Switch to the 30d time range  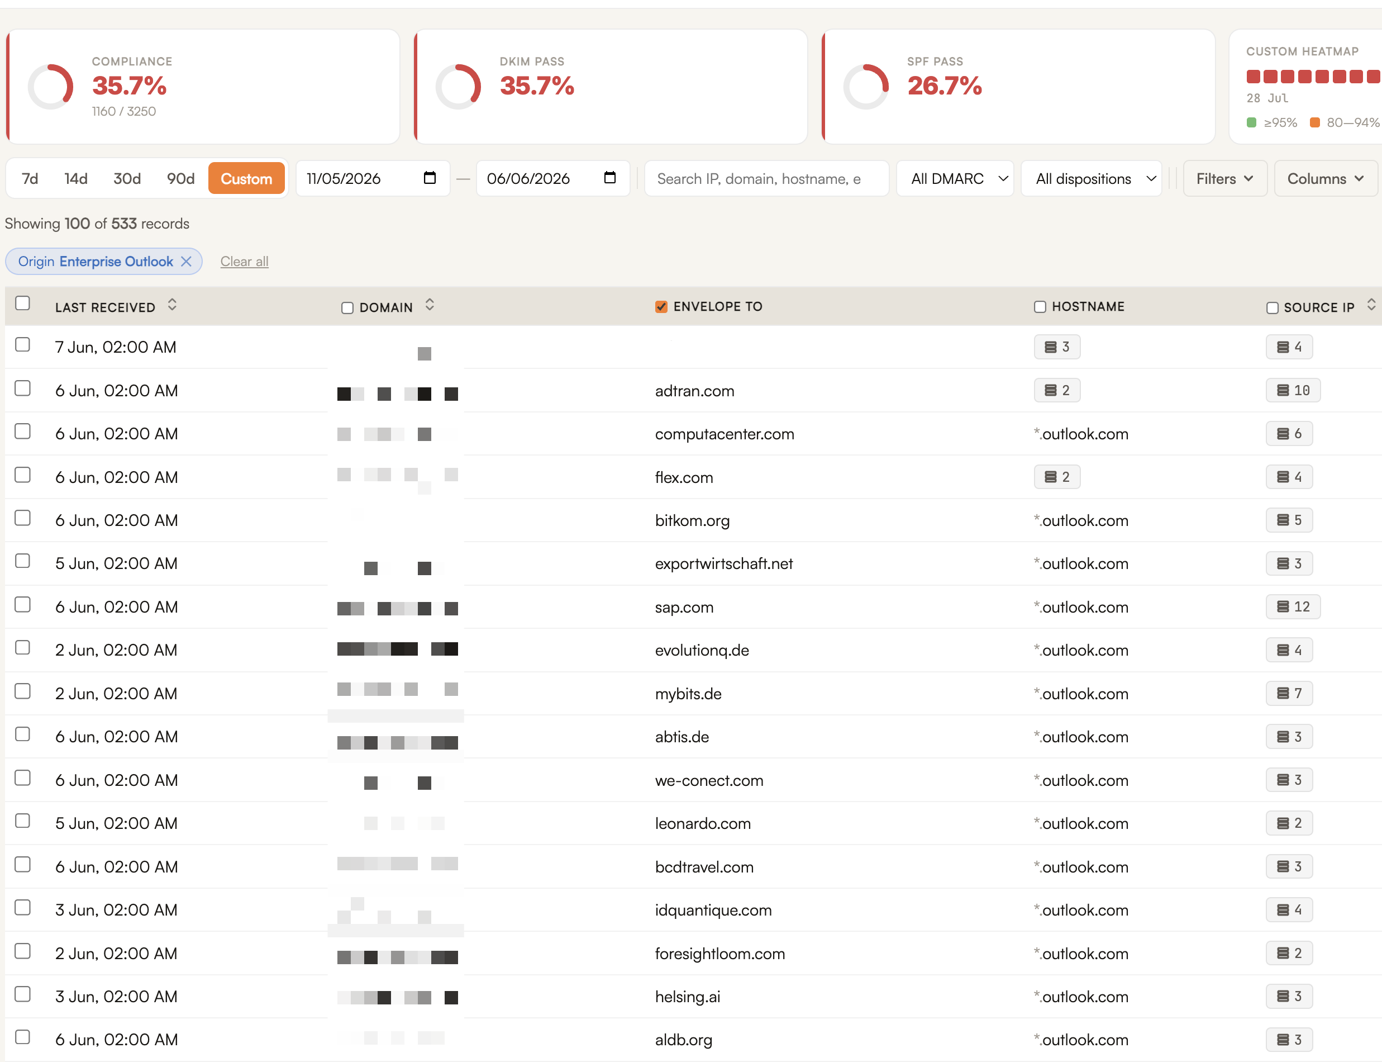pos(127,178)
